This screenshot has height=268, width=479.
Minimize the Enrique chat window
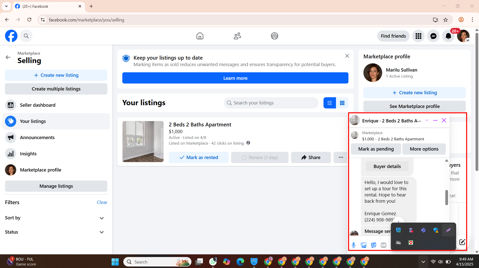pyautogui.click(x=435, y=120)
